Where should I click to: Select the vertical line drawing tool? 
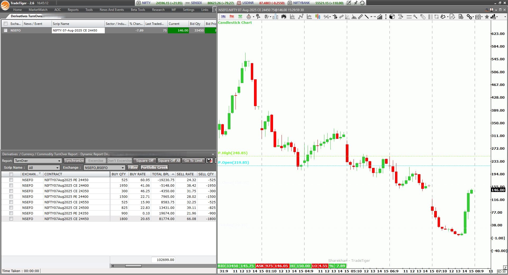pyautogui.click(x=386, y=17)
